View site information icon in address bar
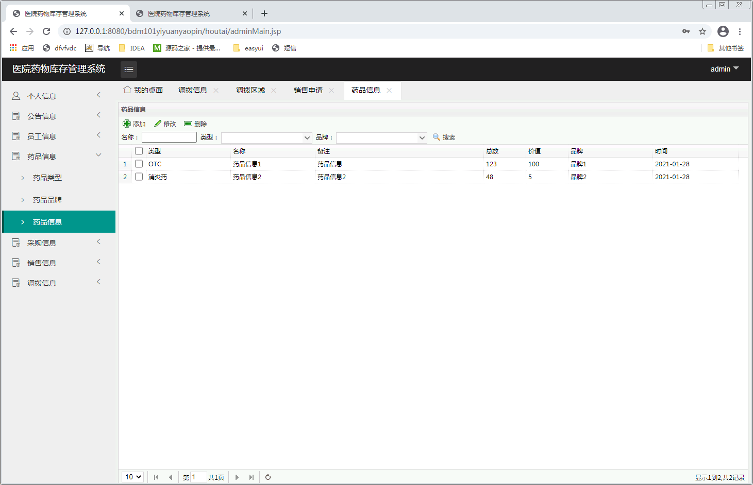 67,31
